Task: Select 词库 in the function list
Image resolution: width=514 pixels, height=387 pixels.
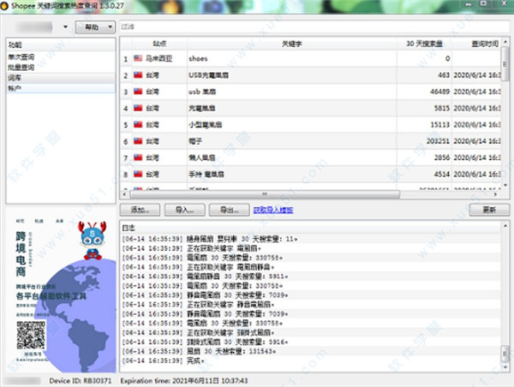Action: [61, 78]
